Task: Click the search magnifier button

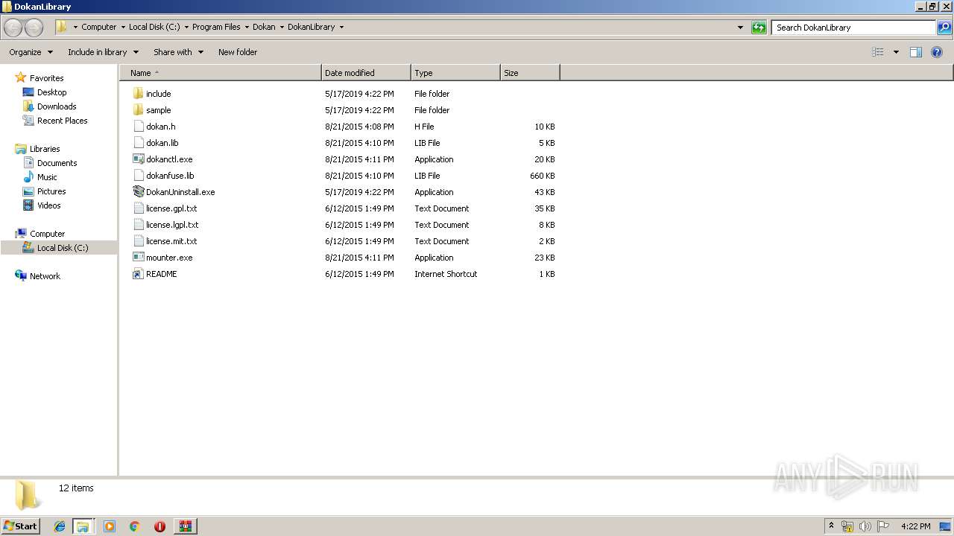Action: tap(944, 28)
